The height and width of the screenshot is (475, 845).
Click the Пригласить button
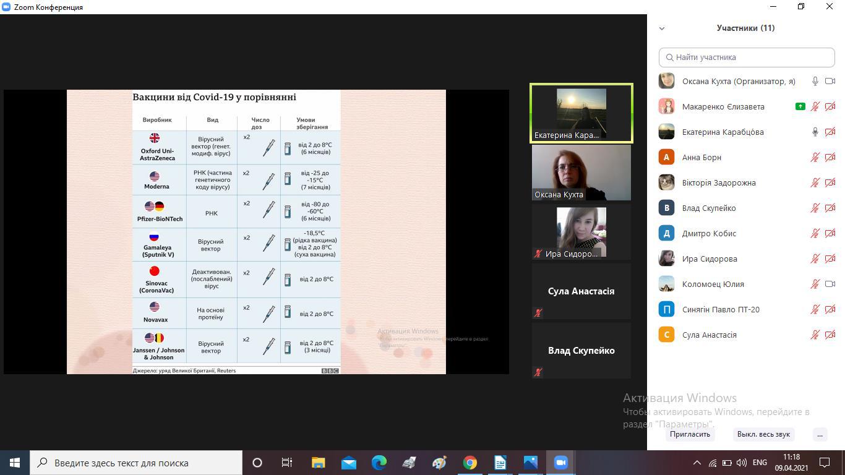tap(690, 434)
